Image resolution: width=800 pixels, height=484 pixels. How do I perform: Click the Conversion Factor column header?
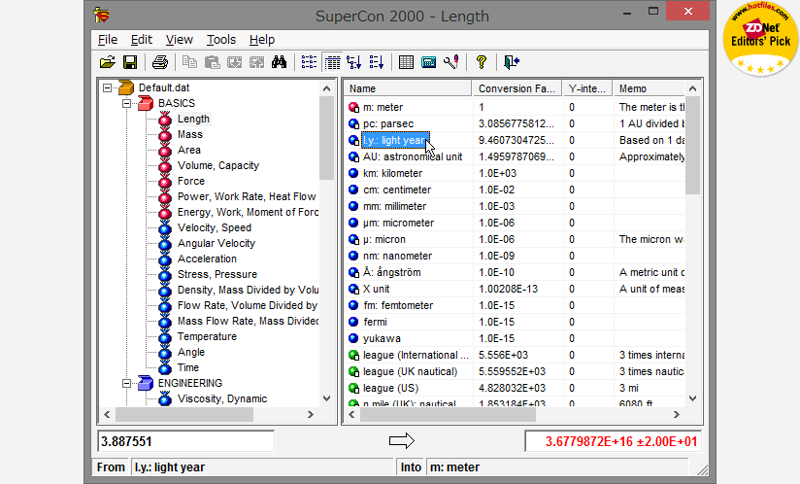tap(517, 88)
